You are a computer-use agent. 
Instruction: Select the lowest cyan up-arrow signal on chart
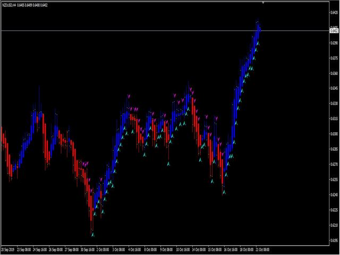click(x=93, y=235)
